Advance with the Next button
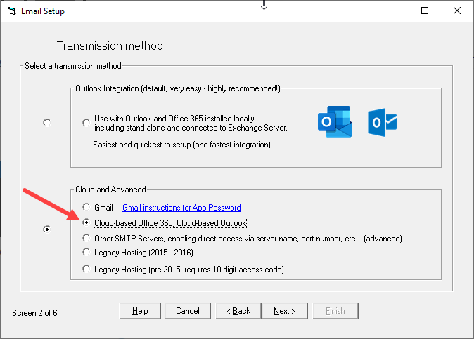Screen dimensions: 474x339 click(284, 311)
